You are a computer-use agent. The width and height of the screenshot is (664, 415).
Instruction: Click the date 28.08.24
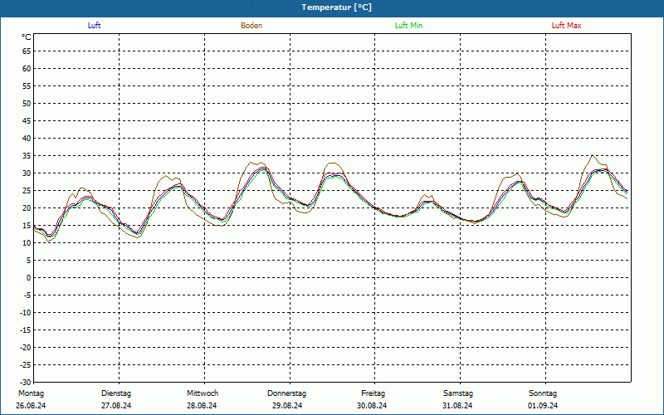202,406
